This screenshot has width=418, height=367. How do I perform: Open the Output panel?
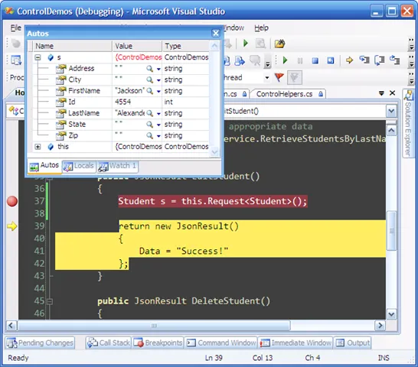click(x=353, y=343)
